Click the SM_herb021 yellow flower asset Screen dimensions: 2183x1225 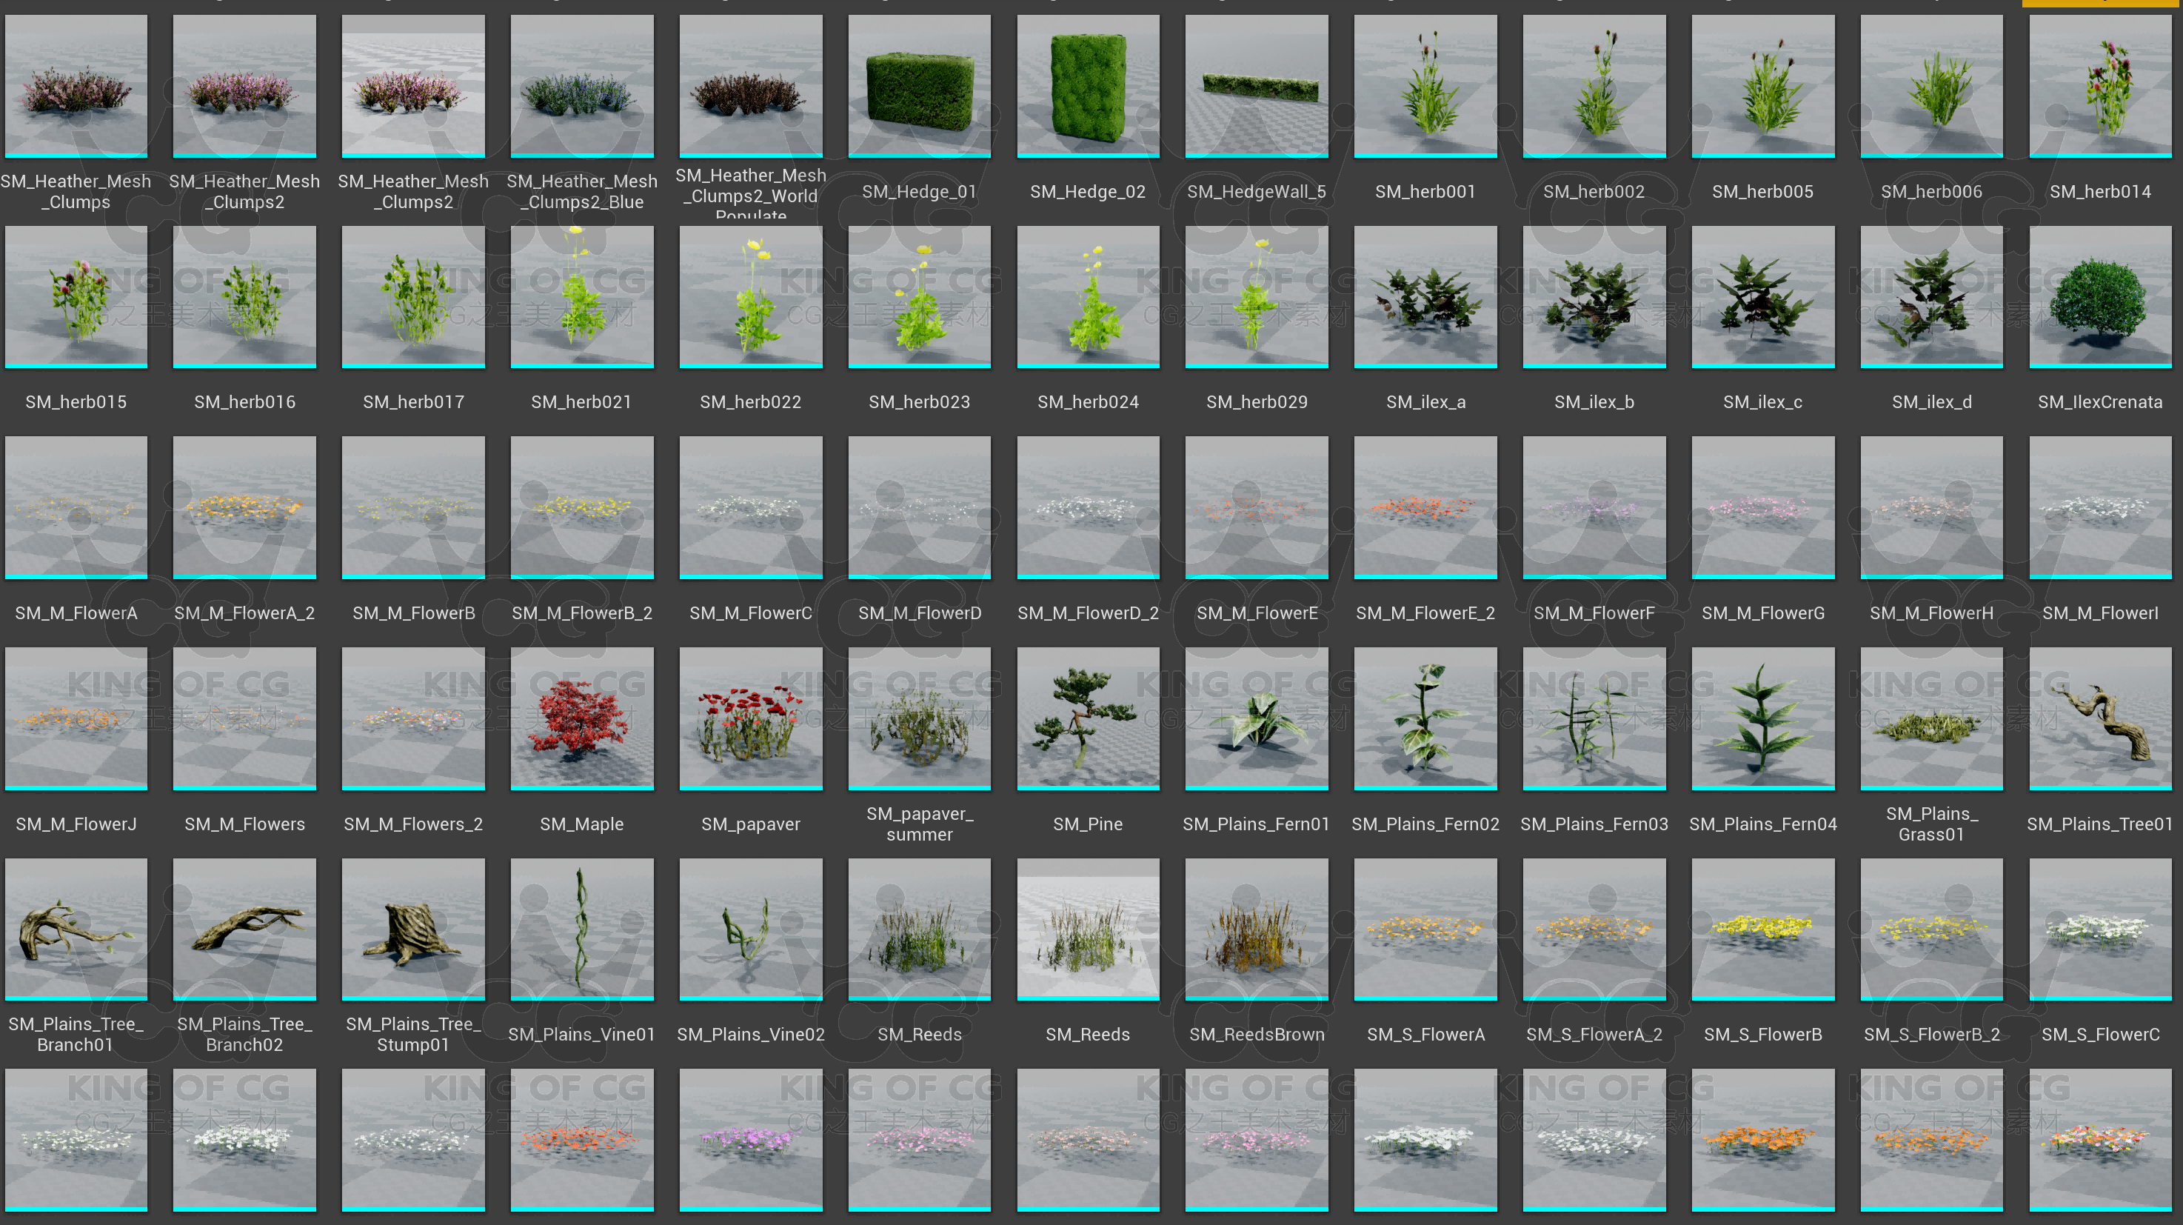(581, 296)
